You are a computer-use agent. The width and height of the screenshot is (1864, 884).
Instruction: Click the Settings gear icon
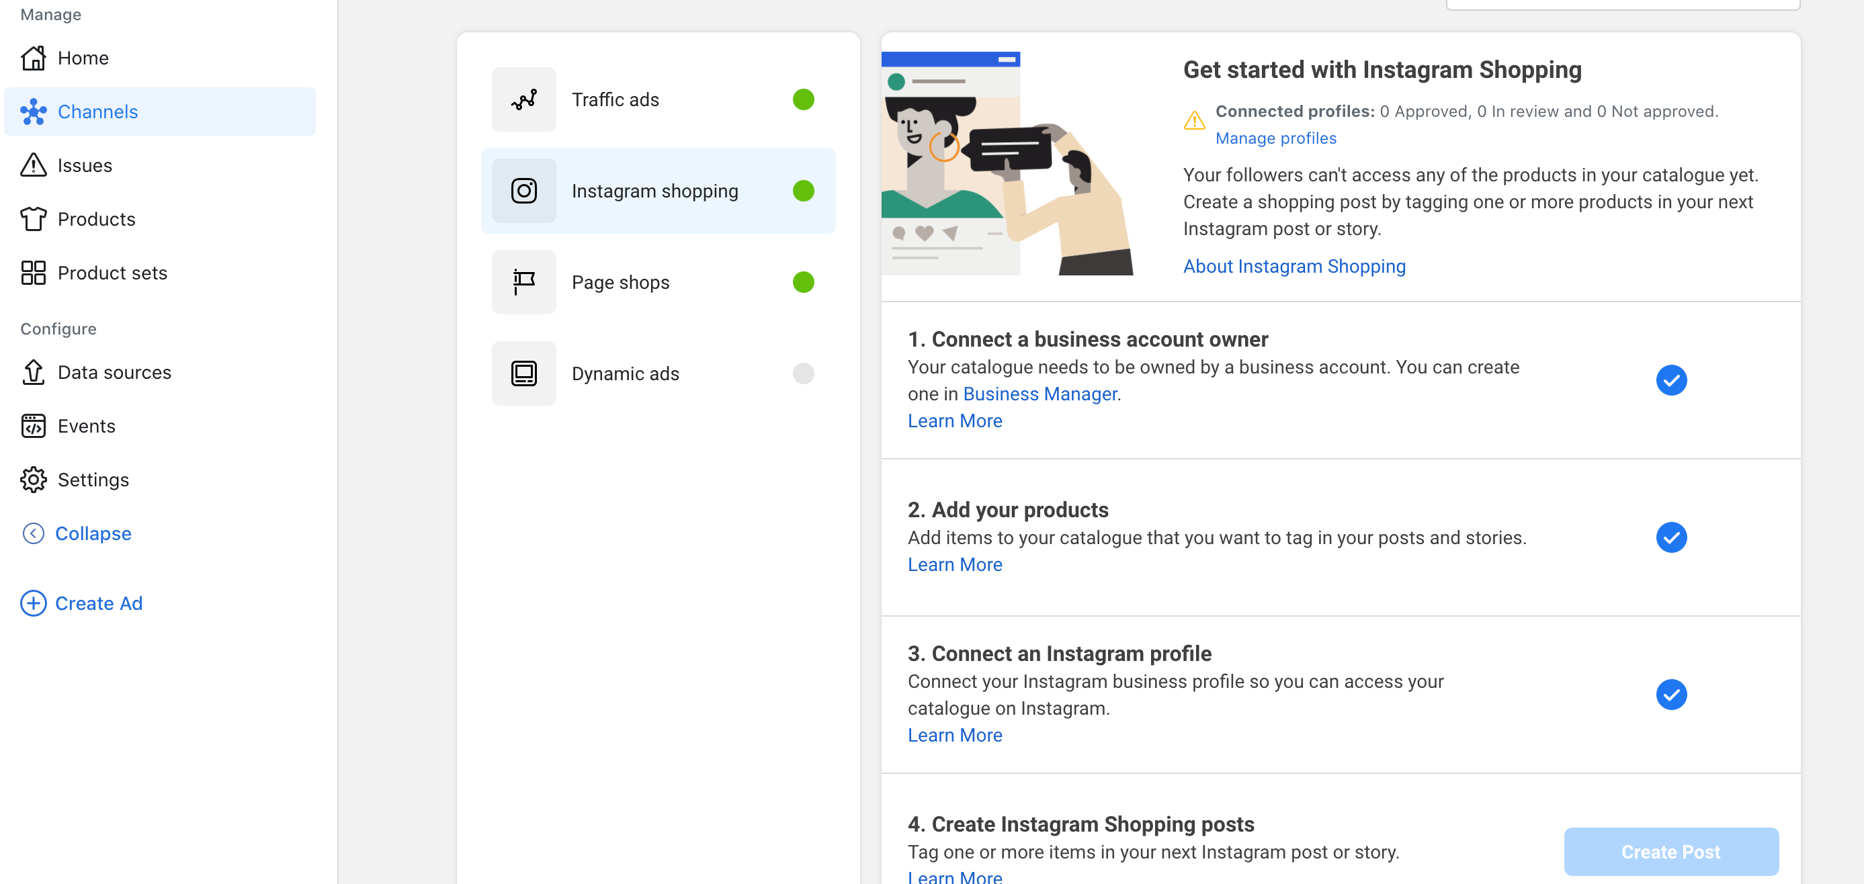point(34,480)
